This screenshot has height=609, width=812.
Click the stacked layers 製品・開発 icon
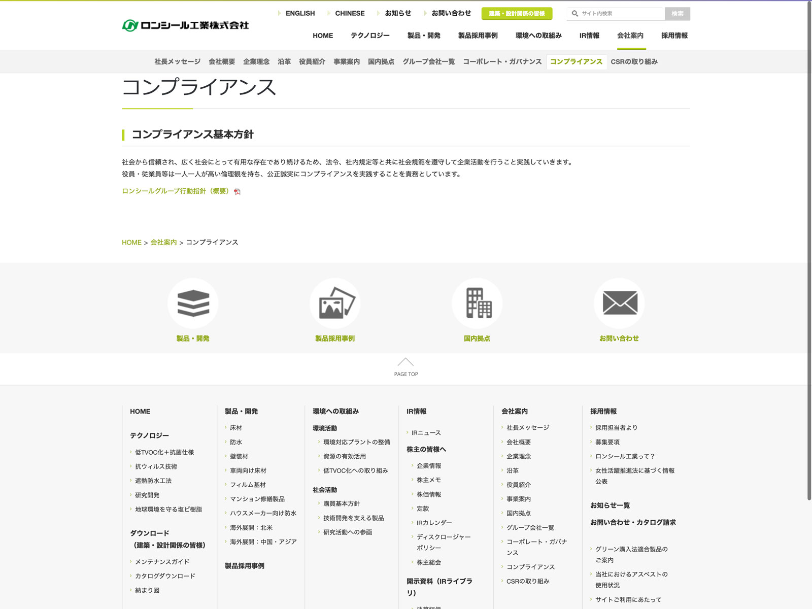(x=193, y=303)
